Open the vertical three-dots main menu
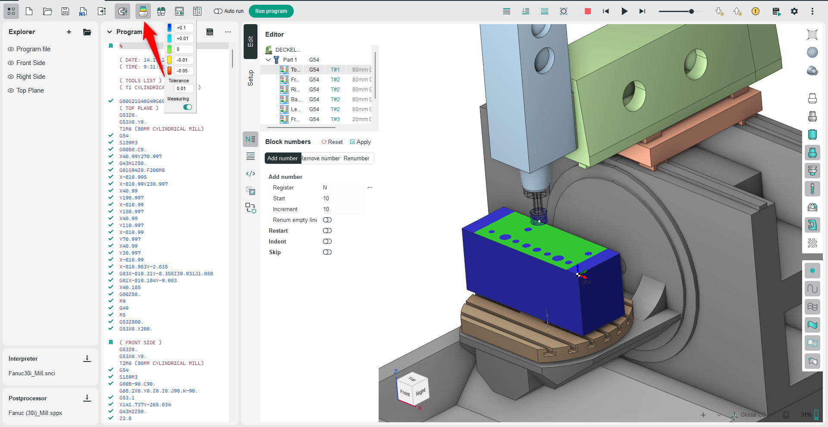The width and height of the screenshot is (828, 427). [812, 11]
